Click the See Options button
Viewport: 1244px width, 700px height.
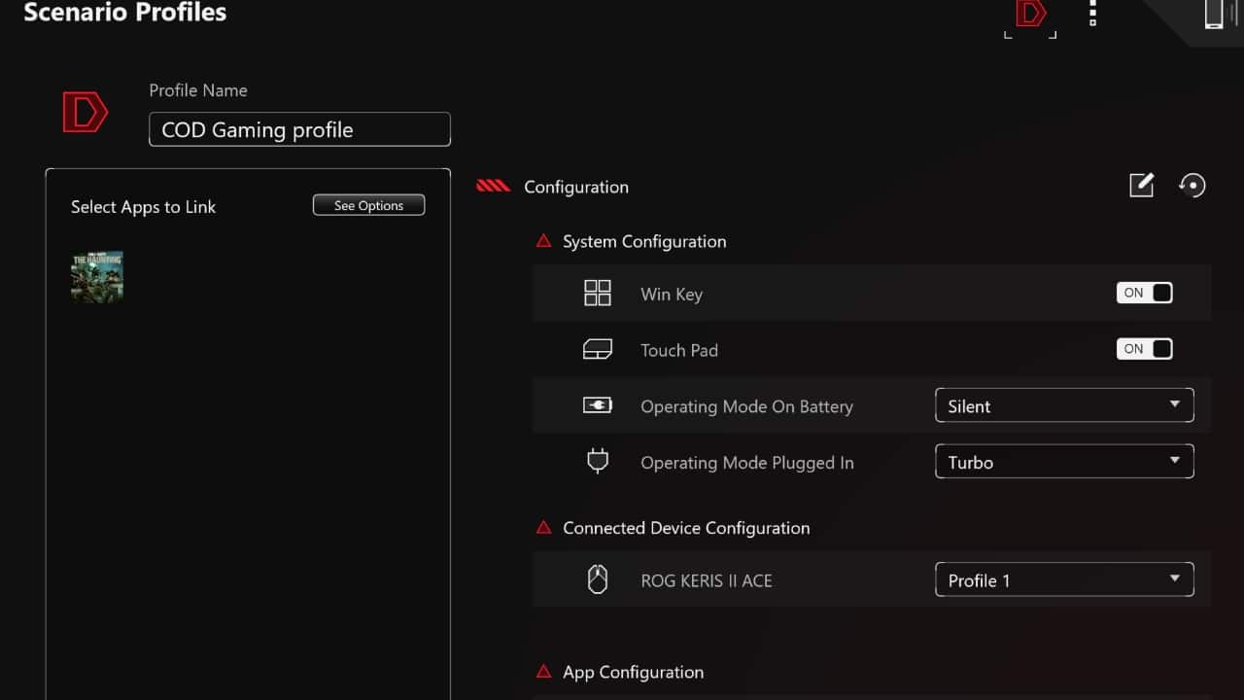click(x=368, y=205)
